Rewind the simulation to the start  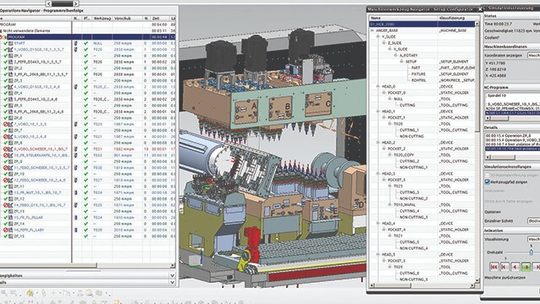[x=494, y=267]
